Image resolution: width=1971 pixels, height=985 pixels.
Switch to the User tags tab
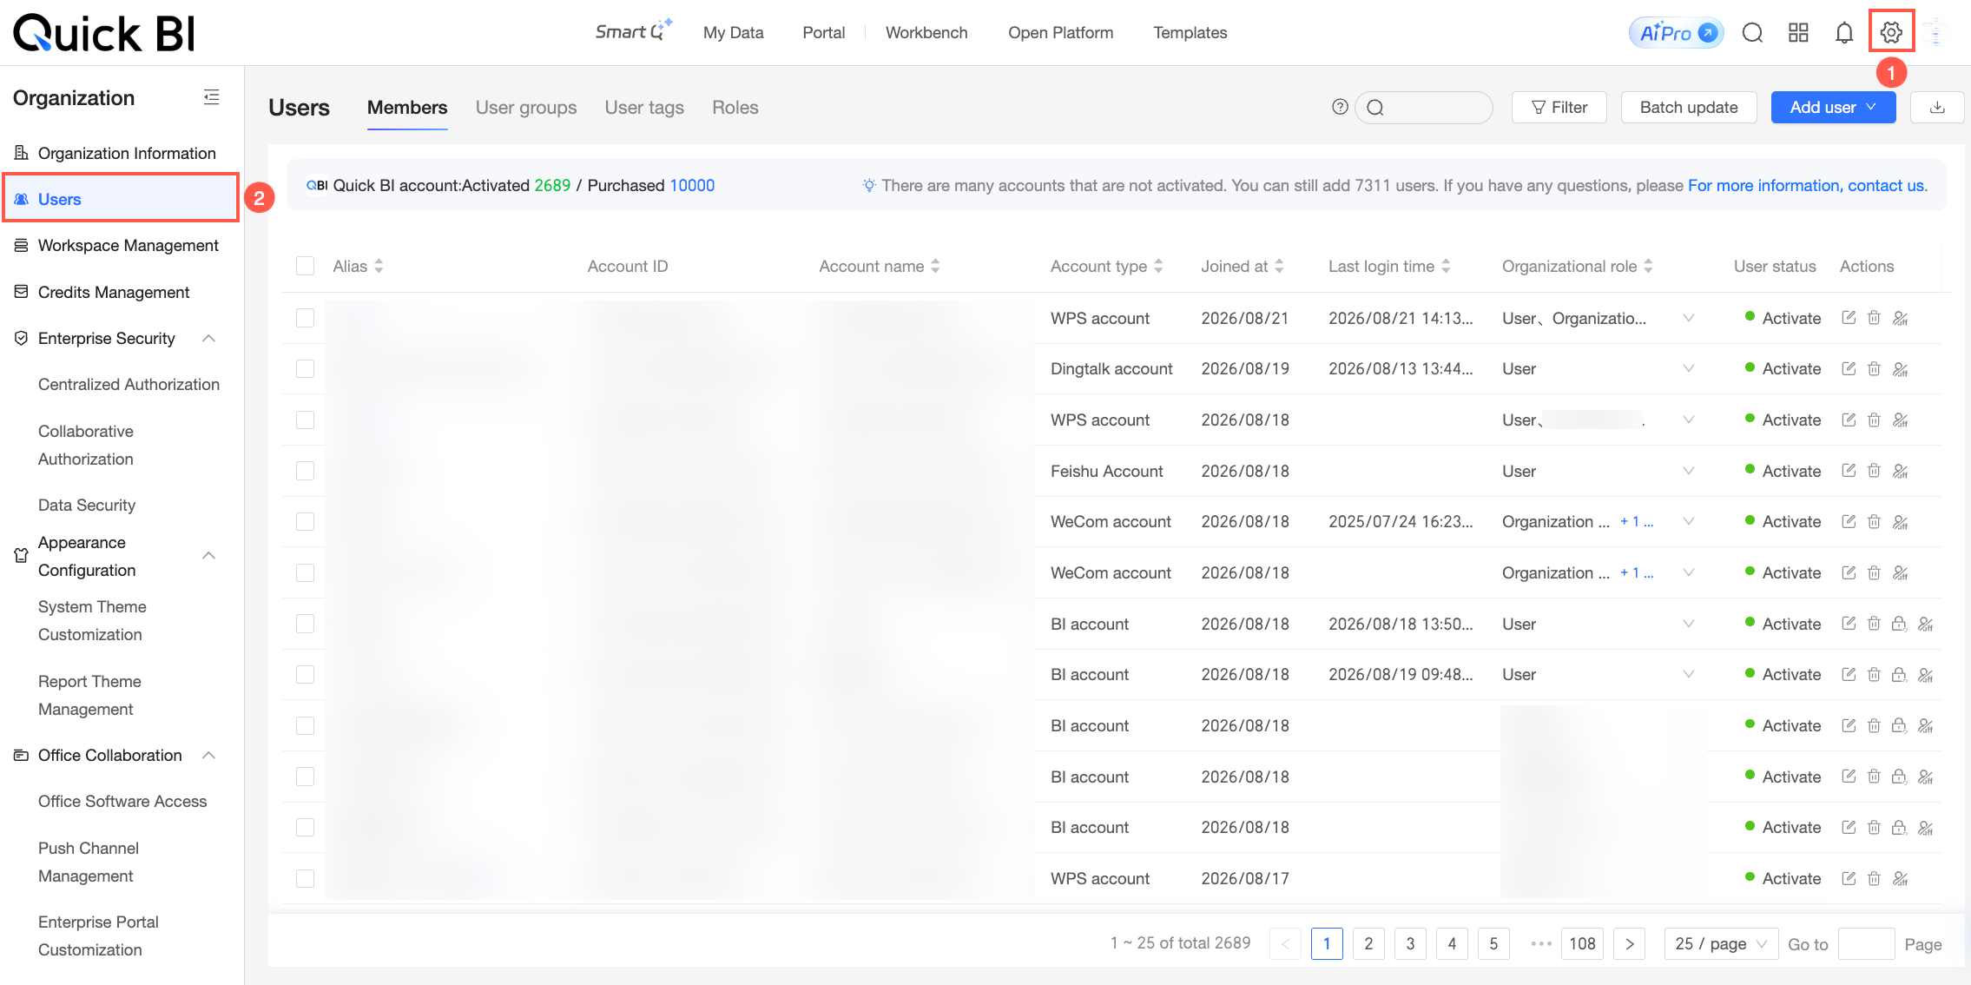pos(644,107)
